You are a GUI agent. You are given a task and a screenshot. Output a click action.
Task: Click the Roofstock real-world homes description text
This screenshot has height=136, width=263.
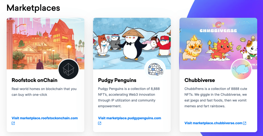(x=44, y=92)
